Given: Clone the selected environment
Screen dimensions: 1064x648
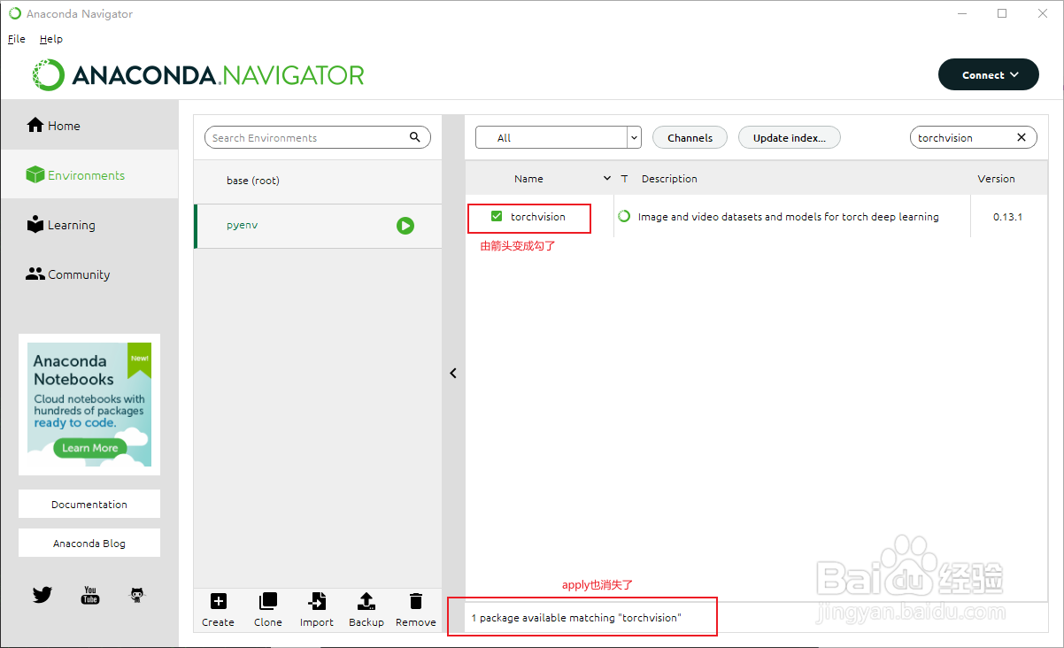Looking at the screenshot, I should 267,610.
